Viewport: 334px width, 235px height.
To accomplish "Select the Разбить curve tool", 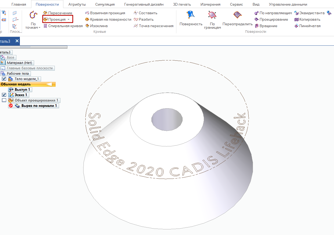I will pos(144,19).
